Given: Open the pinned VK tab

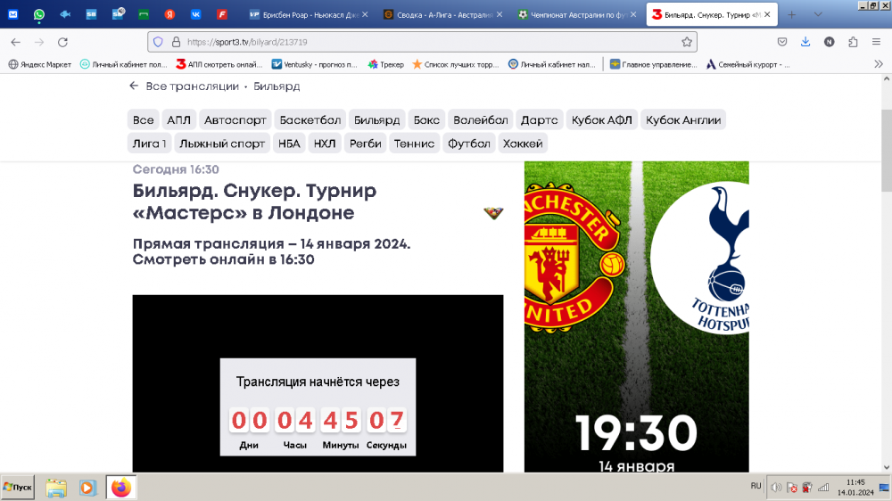Looking at the screenshot, I should [195, 15].
